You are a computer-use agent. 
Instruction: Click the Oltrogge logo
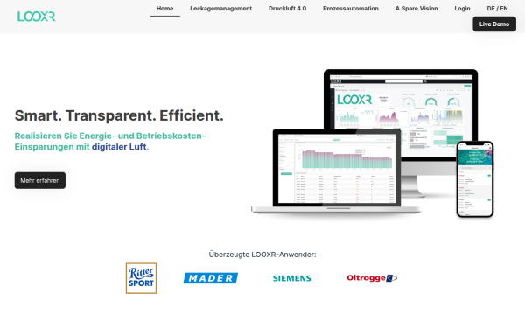point(372,278)
